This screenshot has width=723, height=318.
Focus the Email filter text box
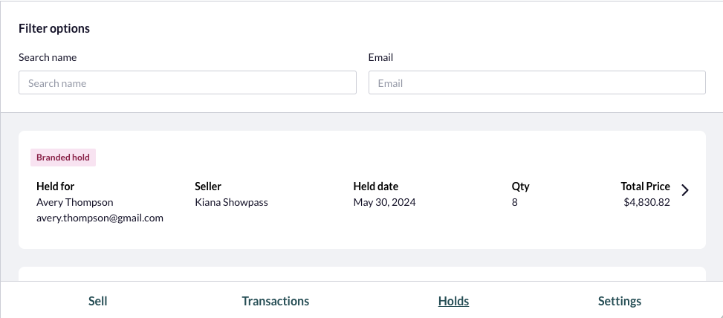click(x=536, y=82)
